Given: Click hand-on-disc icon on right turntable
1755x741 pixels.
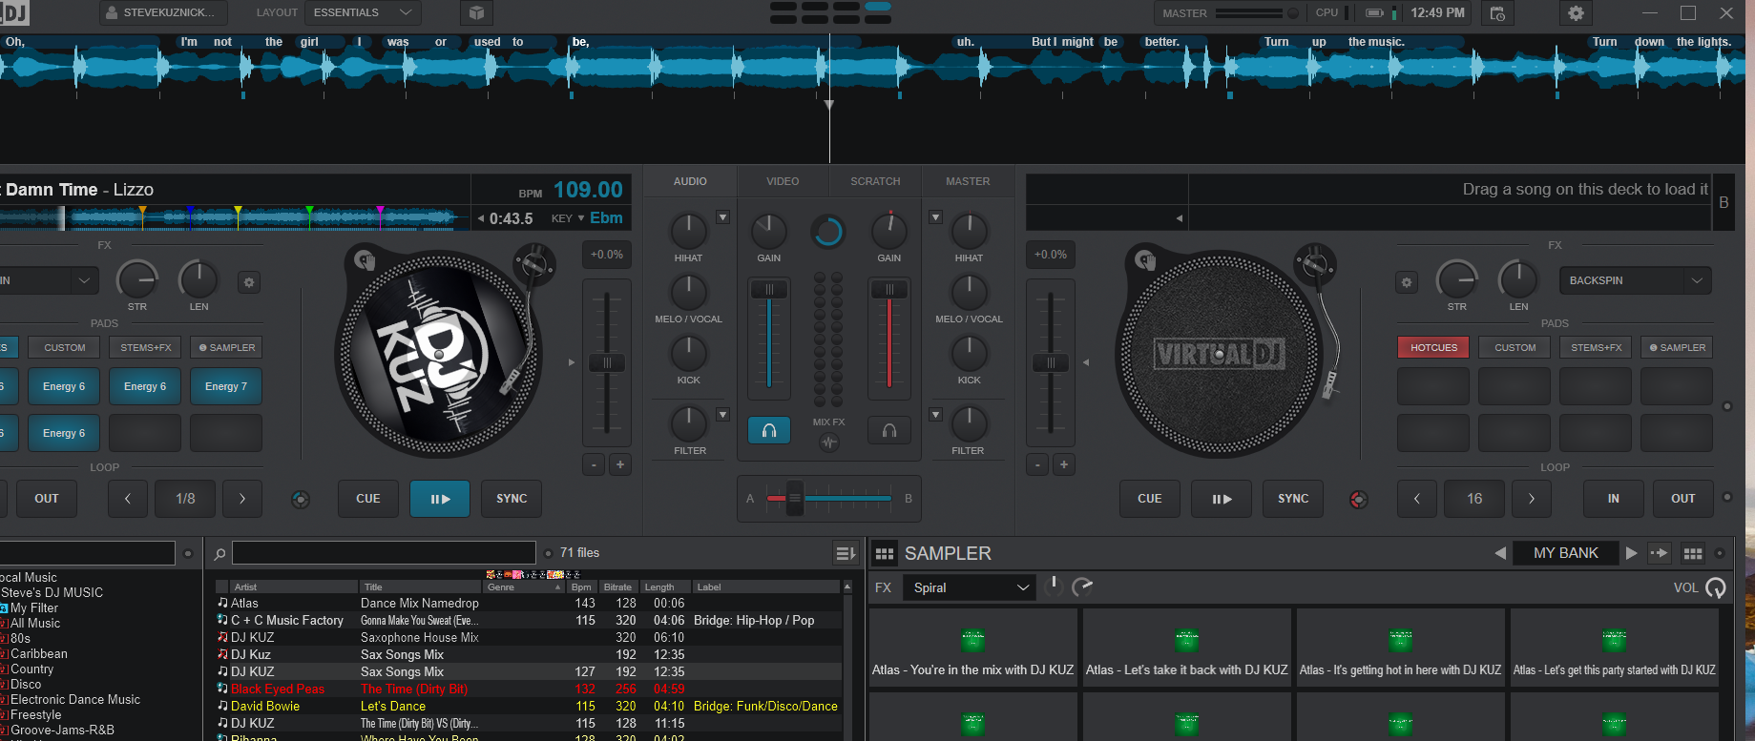Looking at the screenshot, I should pos(1145,259).
